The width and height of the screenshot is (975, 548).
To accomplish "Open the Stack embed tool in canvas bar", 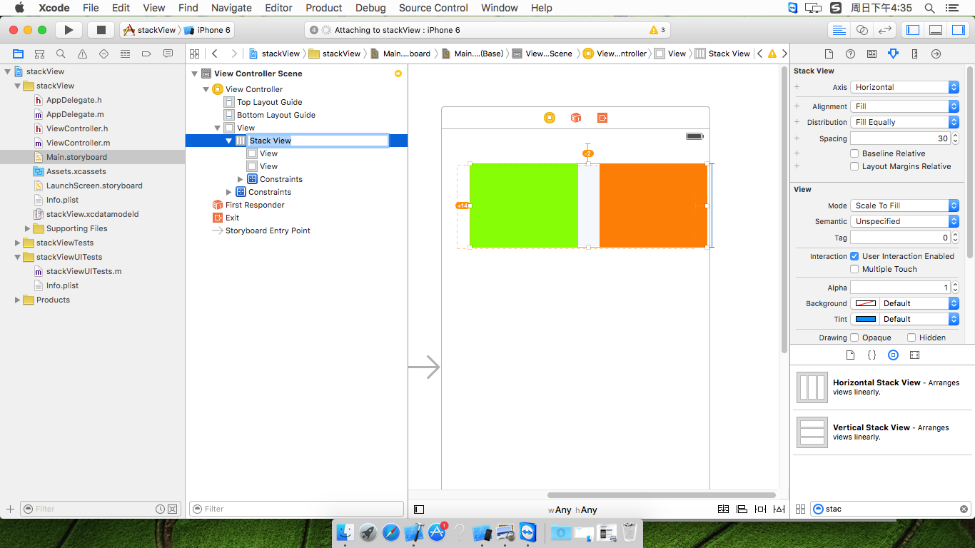I will coord(723,509).
